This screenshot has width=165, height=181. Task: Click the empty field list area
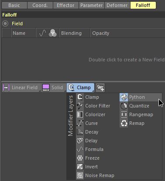coord(83,59)
